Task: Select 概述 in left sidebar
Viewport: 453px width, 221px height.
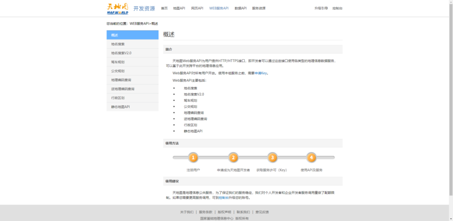Action: [133, 35]
